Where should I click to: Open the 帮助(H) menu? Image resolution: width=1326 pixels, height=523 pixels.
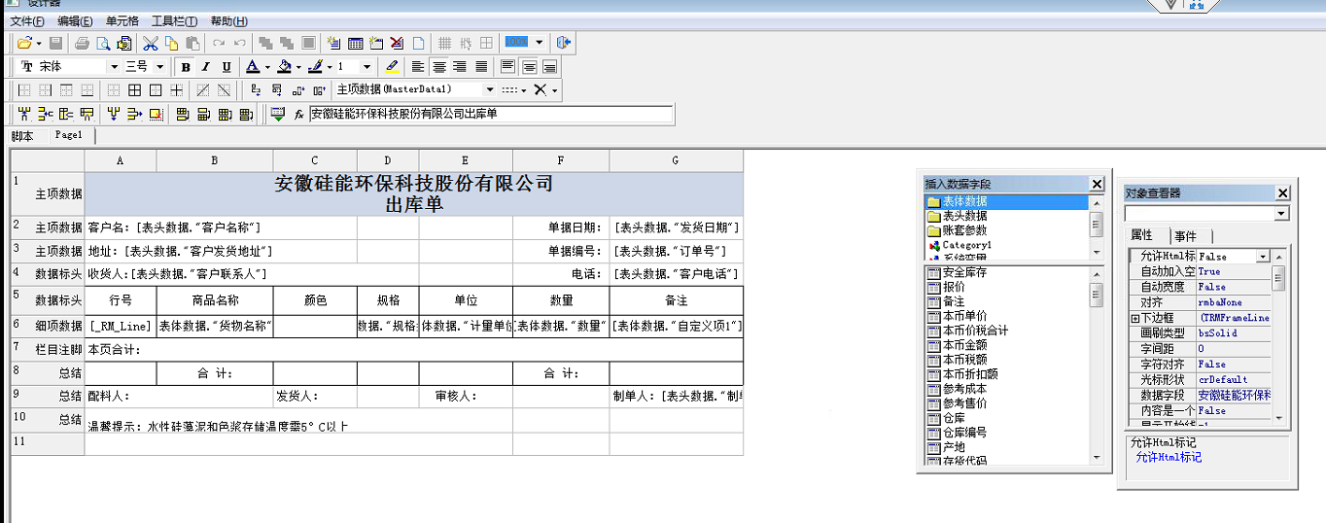tap(228, 21)
